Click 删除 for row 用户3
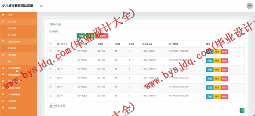This screenshot has height=116, width=255. pos(225,70)
